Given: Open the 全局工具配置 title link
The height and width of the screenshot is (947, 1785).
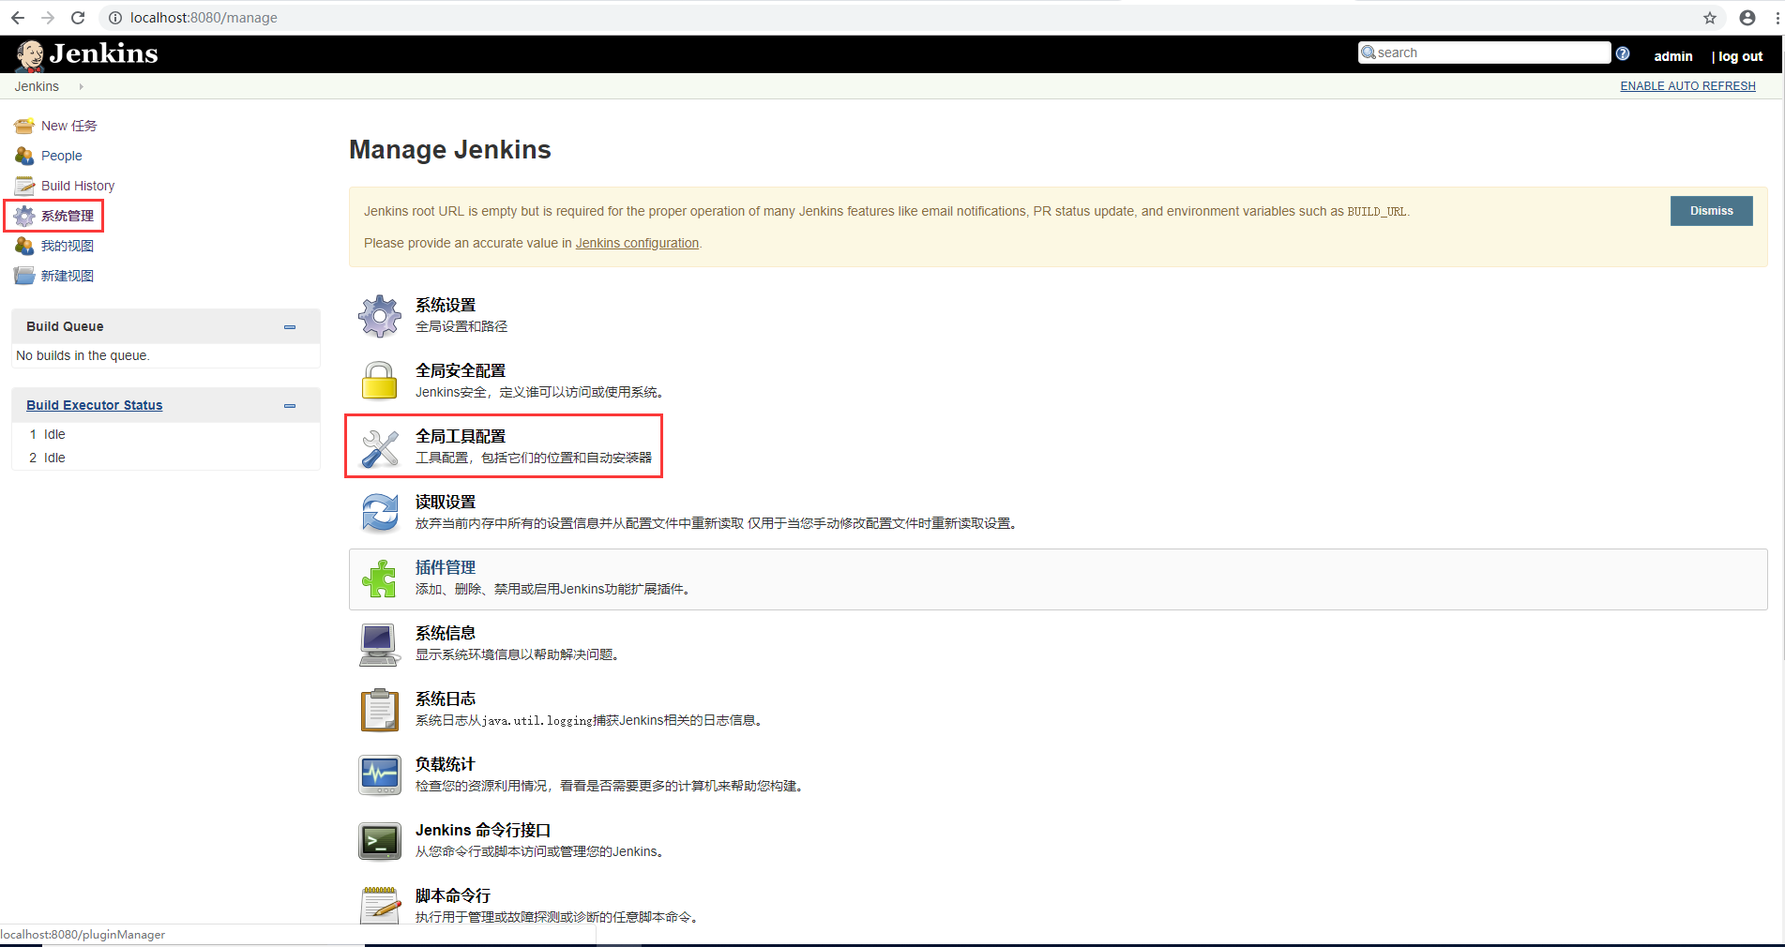Looking at the screenshot, I should coord(461,437).
